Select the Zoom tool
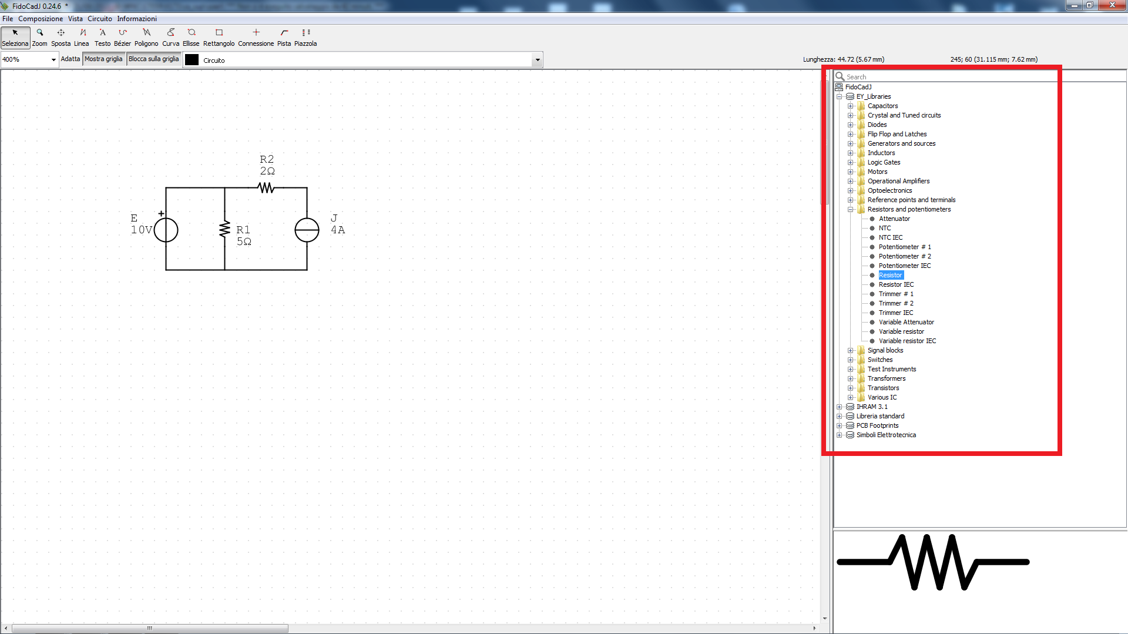The width and height of the screenshot is (1128, 634). [39, 37]
